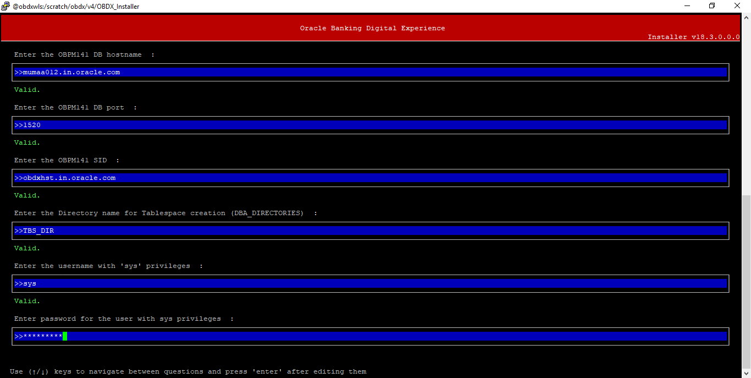751x378 pixels.
Task: Click the 'Valid.' message under the SID field
Action: [x=27, y=195]
